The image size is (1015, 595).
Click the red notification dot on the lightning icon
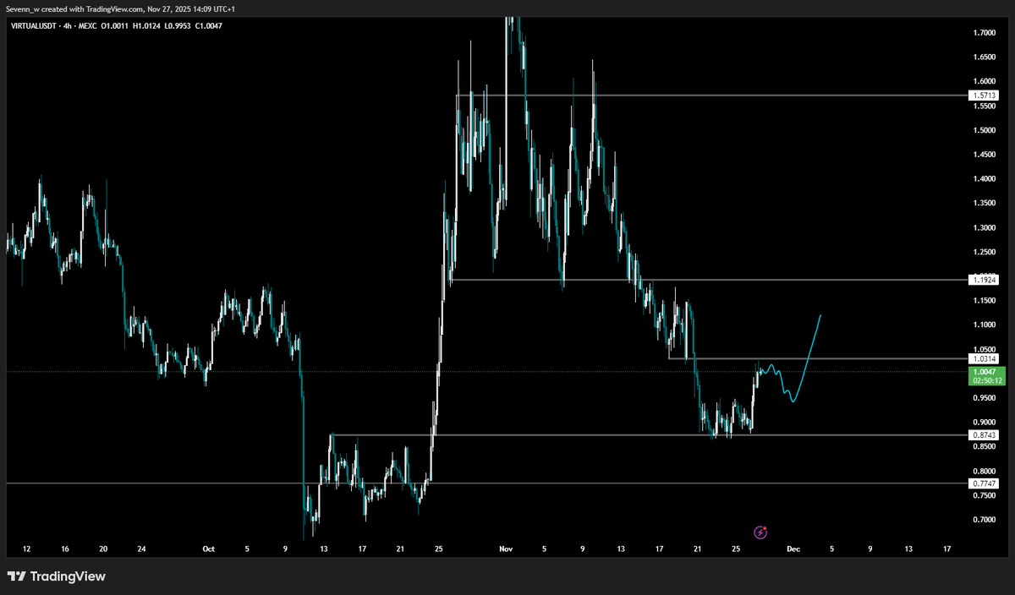tap(765, 527)
